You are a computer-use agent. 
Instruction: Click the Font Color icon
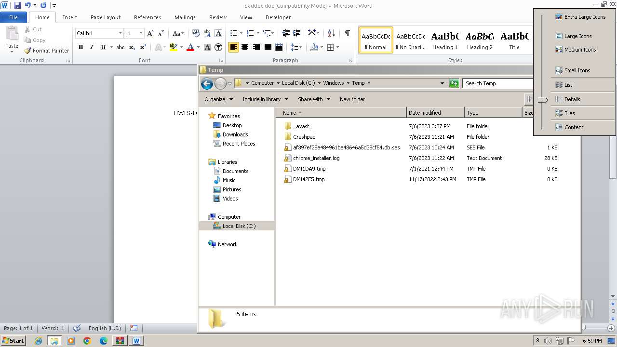[190, 47]
